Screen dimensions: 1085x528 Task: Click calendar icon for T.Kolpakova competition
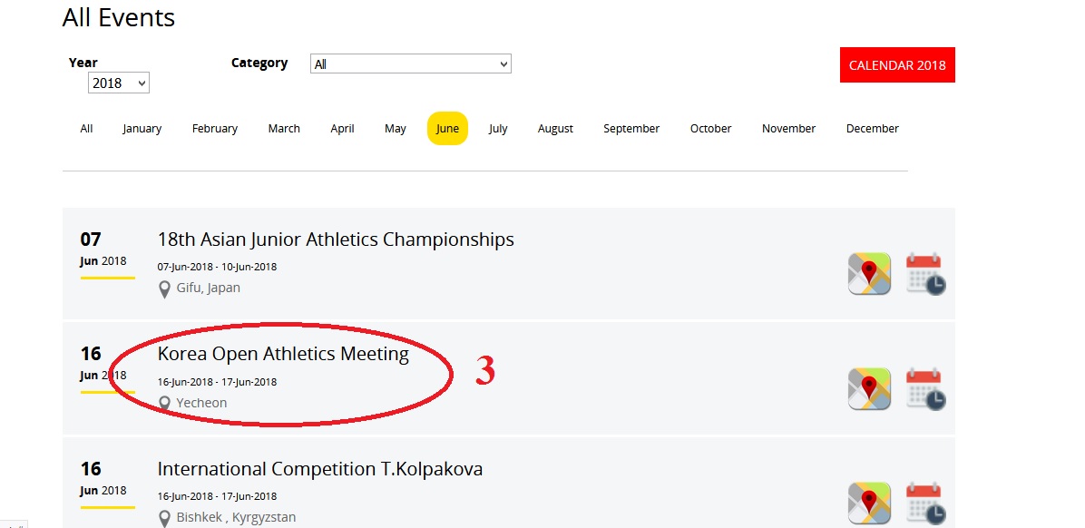click(x=925, y=504)
